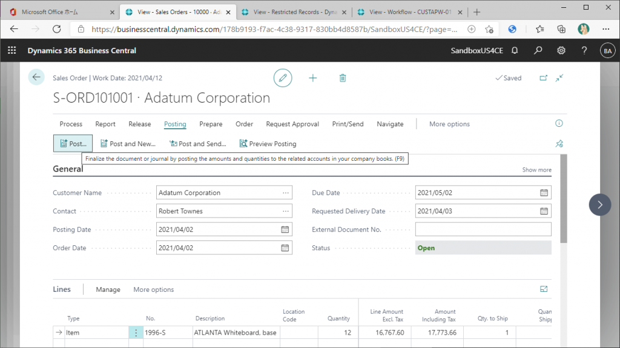The width and height of the screenshot is (620, 348).
Task: Open the FactBox information icon
Action: click(x=559, y=123)
